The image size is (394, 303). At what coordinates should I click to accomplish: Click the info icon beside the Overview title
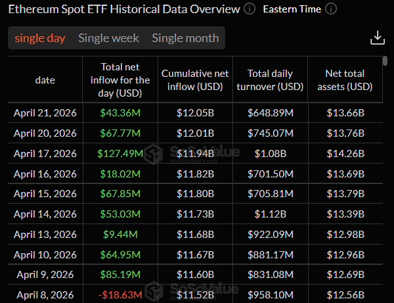tap(250, 9)
